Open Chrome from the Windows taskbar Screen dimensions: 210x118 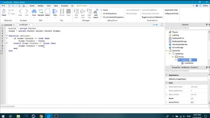(x=41, y=116)
